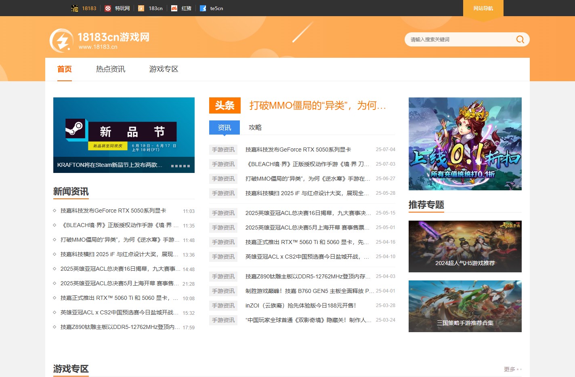The image size is (575, 377).
Task: Open article 技嘉Z890钛雕主板 dated 25-04-03
Action: 308,276
